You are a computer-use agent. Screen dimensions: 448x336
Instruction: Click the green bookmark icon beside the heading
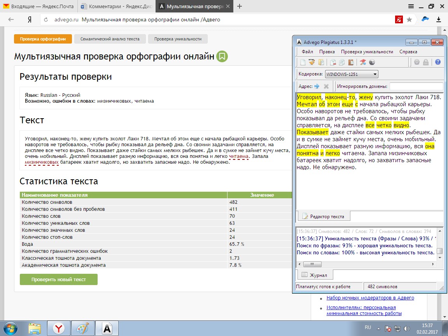(222, 56)
